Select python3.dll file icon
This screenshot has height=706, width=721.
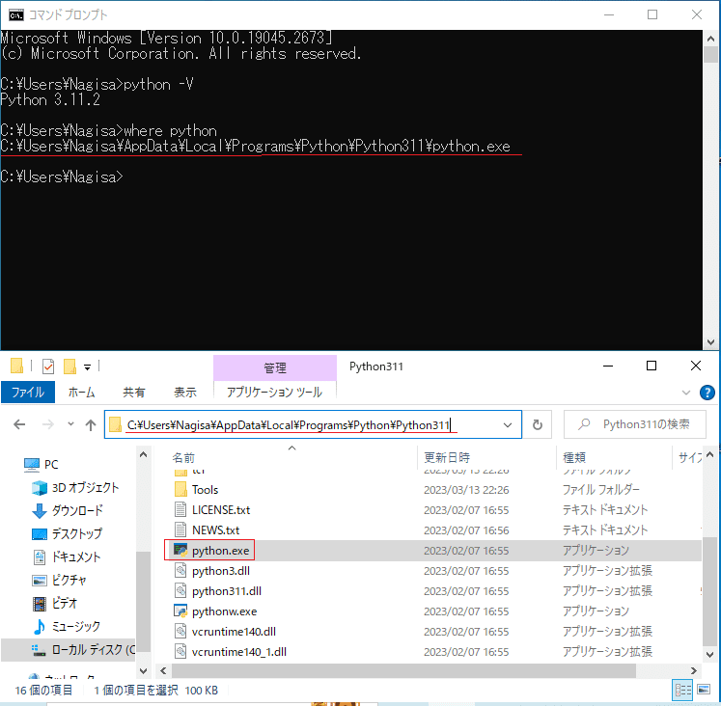pos(180,571)
